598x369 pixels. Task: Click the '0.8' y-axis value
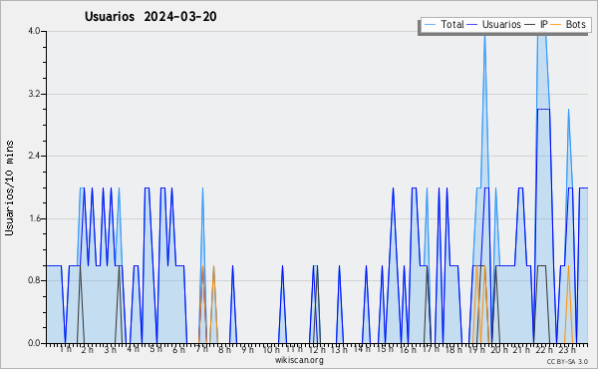click(34, 280)
